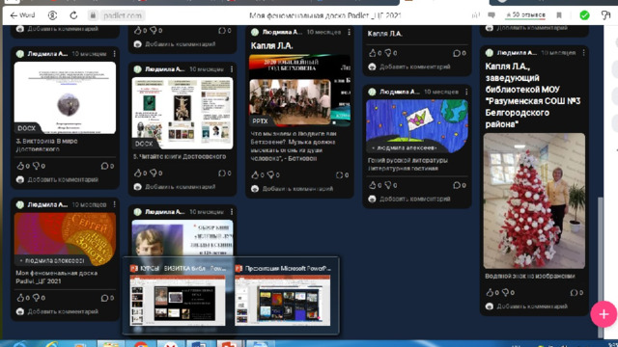Click the browser bookmark icon in the toolbar

point(559,15)
